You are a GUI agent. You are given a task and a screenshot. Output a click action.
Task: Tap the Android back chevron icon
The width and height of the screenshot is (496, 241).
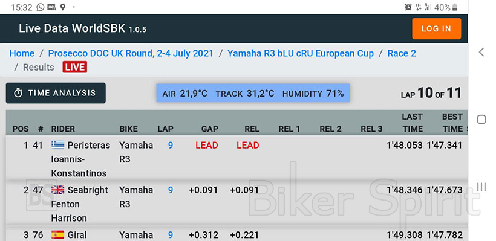481,52
